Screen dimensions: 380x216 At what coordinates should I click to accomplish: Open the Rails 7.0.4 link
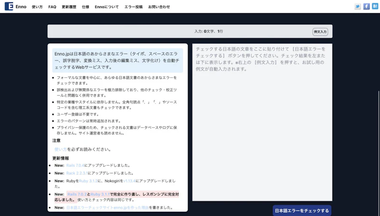click(x=75, y=165)
